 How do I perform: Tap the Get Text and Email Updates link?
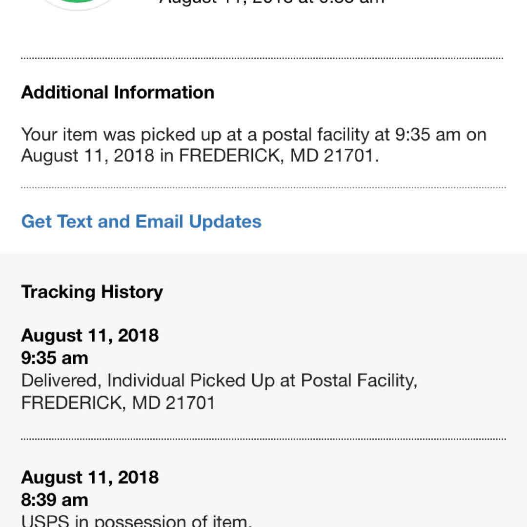(142, 222)
